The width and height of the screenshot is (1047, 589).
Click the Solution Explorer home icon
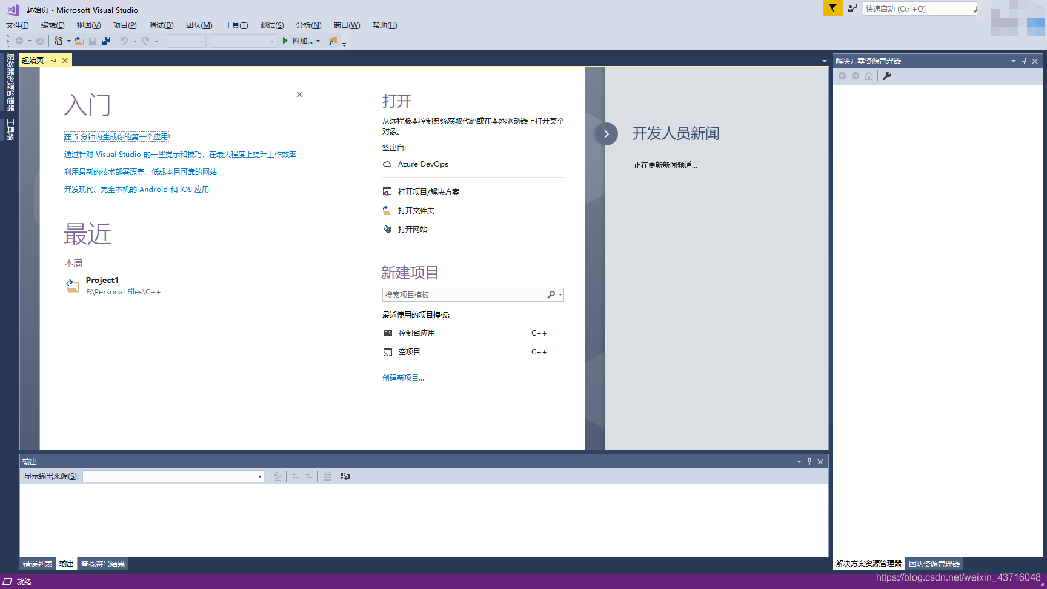[x=869, y=76]
